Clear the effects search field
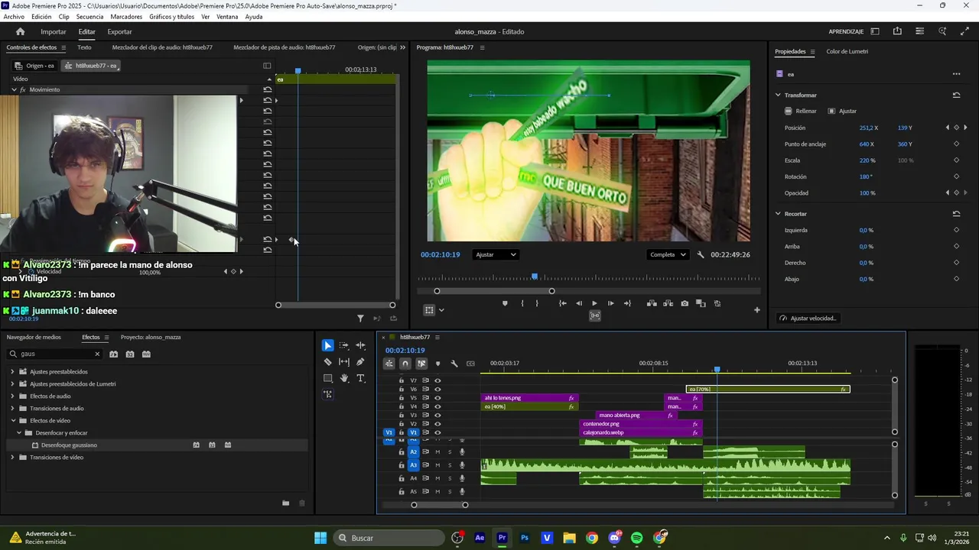 pyautogui.click(x=97, y=354)
